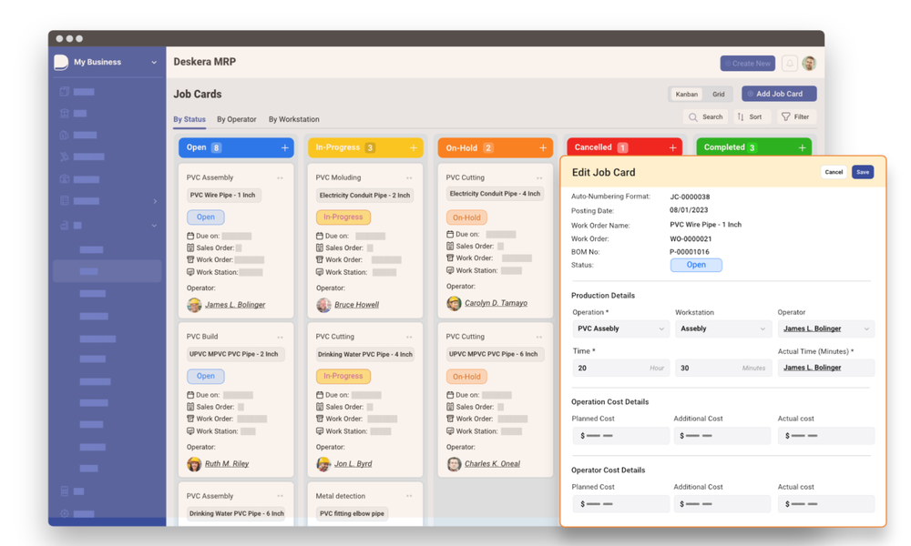
Task: Open James L. Bolinger operator link
Action: point(235,305)
